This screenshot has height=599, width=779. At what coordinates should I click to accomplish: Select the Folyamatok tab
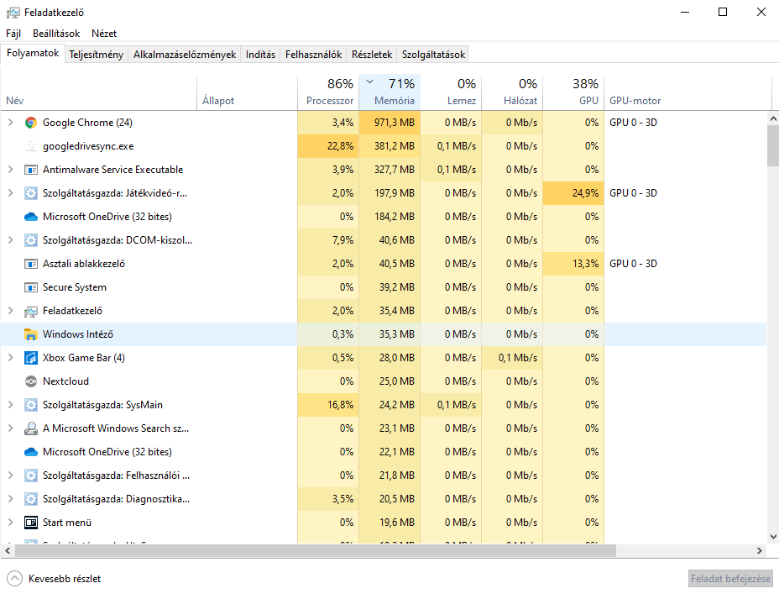point(32,53)
